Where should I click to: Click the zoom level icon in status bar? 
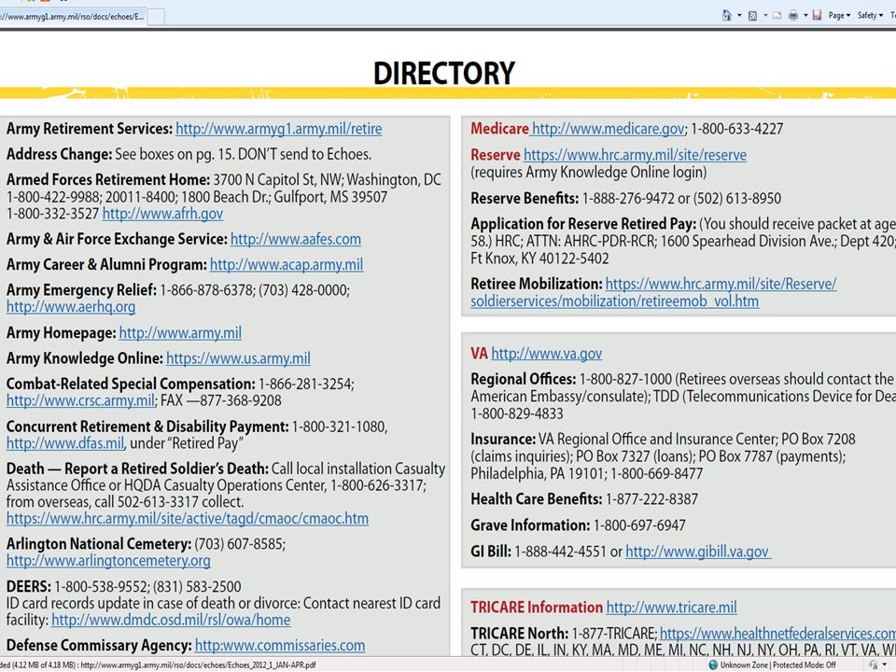[x=874, y=665]
